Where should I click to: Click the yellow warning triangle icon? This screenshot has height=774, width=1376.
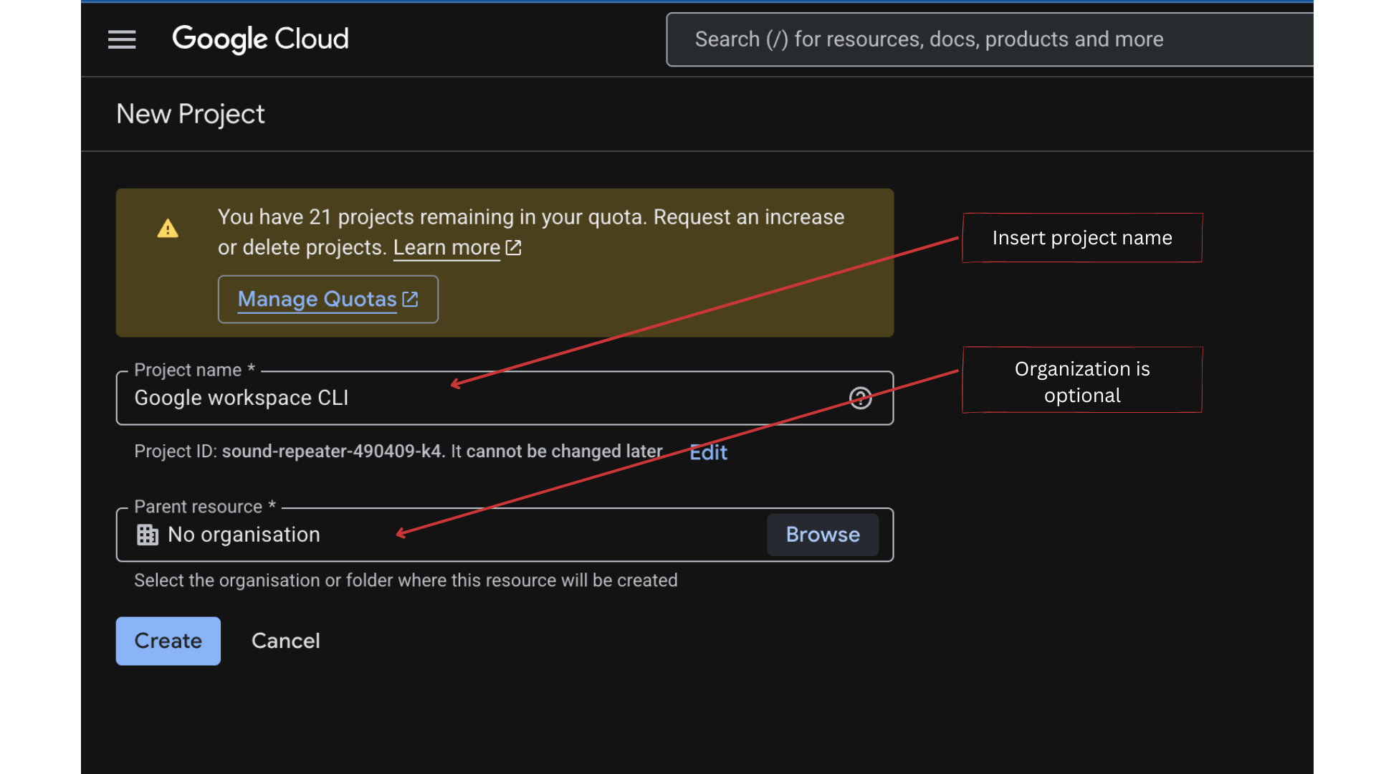pos(167,228)
